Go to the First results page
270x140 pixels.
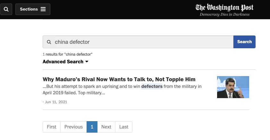pos(52,127)
